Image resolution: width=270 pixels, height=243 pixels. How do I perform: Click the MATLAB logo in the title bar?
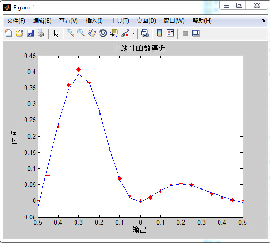(7, 8)
